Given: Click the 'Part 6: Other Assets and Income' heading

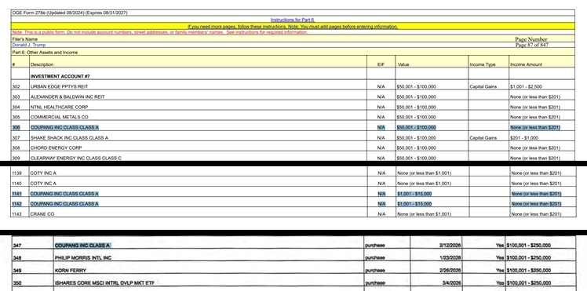Looking at the screenshot, I should (x=45, y=53).
